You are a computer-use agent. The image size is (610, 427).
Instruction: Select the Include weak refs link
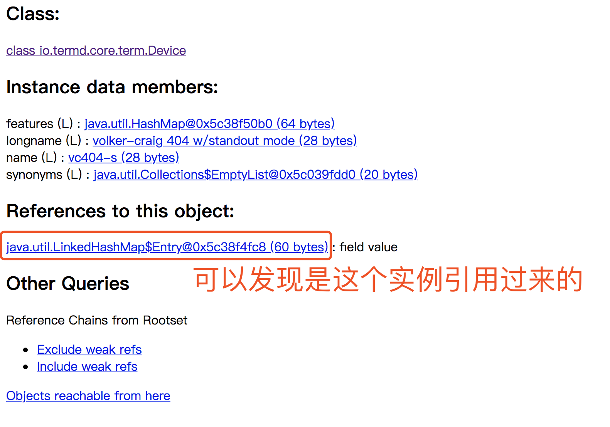click(87, 366)
